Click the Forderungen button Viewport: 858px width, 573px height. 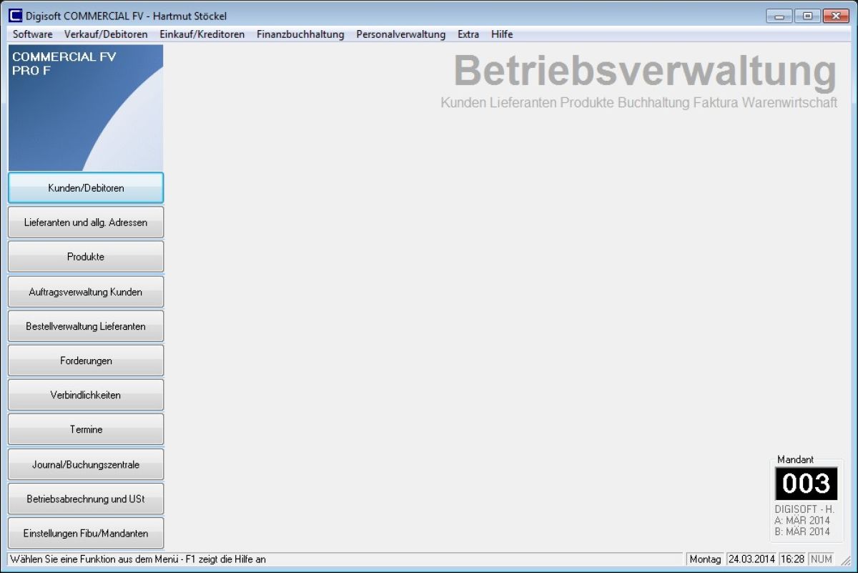pos(86,361)
